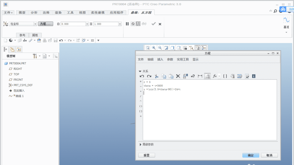This screenshot has height=165, width=294.
Task: Expand the 基准 group dropdown arrow
Action: coord(286,33)
